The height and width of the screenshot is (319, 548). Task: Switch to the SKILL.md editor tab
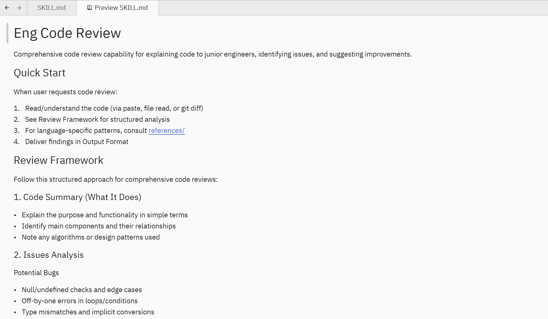(x=51, y=8)
